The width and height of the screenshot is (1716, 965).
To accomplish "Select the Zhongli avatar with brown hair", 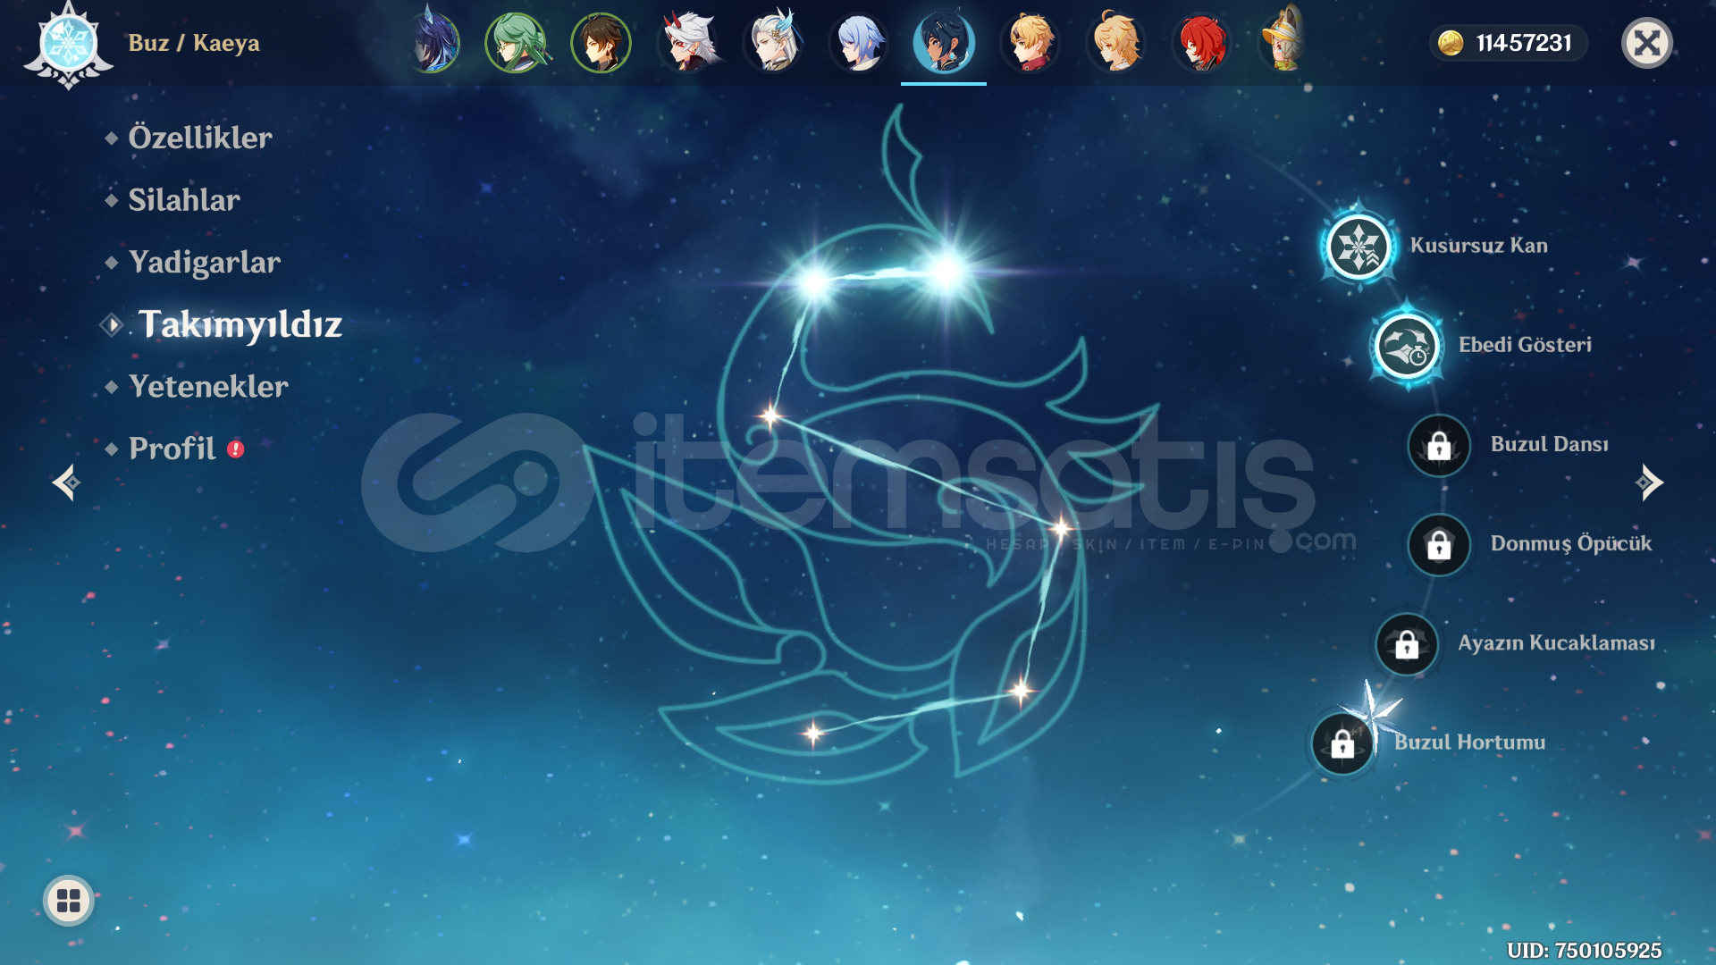I will pyautogui.click(x=601, y=43).
